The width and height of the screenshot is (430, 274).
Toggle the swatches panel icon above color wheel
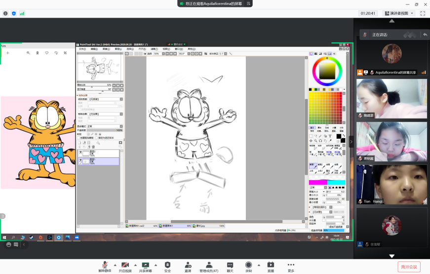click(330, 54)
